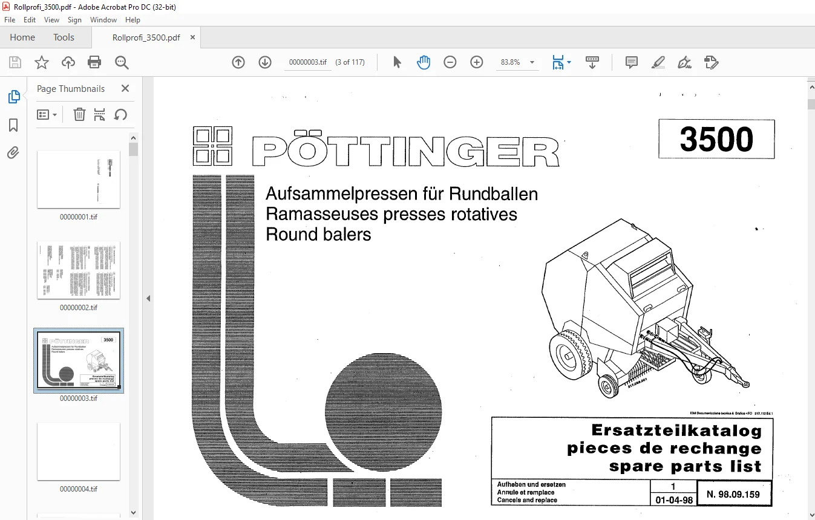
Task: Select the Rollprofi_3500.pdf document tab
Action: (146, 37)
